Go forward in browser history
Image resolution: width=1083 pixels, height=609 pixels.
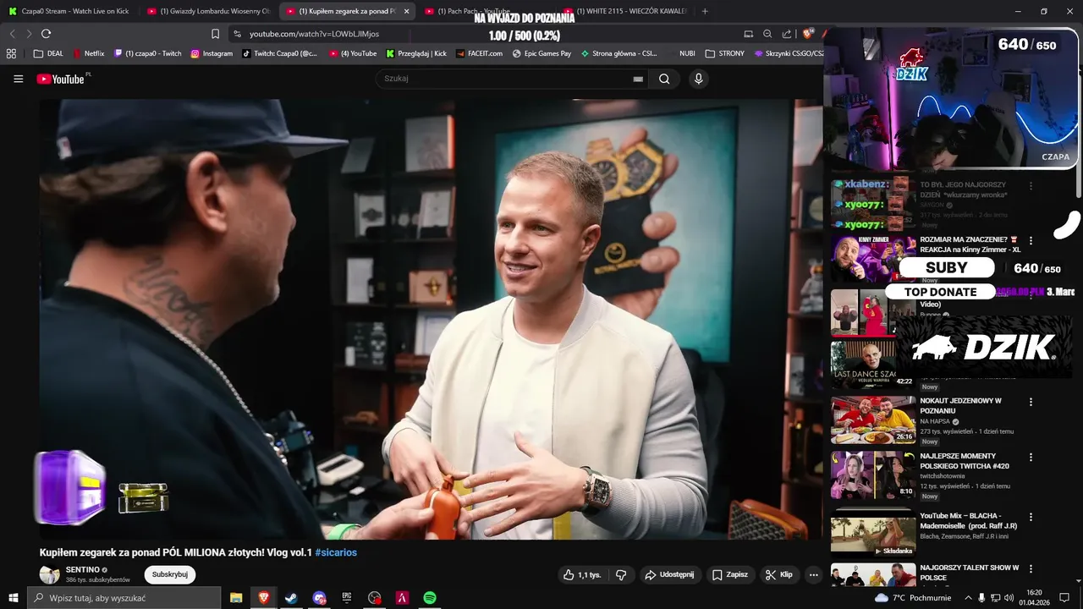(29, 34)
